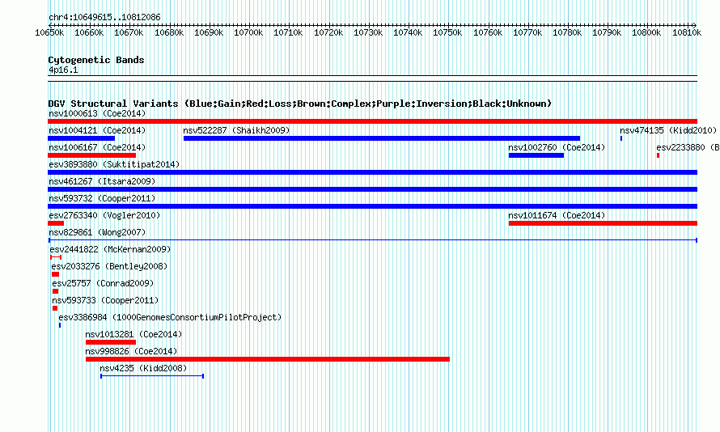This screenshot has height=432, width=720.
Task: Click the nsv522287 (Shaikh2009) gain bar
Action: point(382,138)
